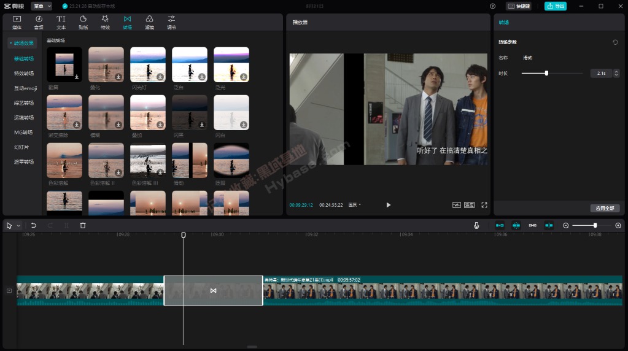
Task: Select 幻灯片 category
Action: click(x=21, y=147)
